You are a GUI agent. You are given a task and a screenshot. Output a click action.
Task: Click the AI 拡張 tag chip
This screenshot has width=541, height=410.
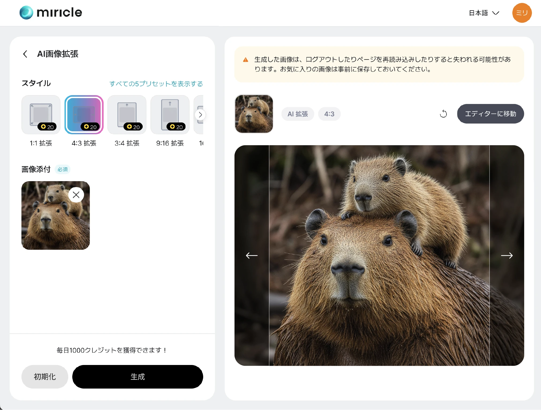click(297, 114)
